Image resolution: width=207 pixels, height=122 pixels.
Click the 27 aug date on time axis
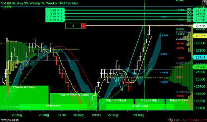coord(113,115)
